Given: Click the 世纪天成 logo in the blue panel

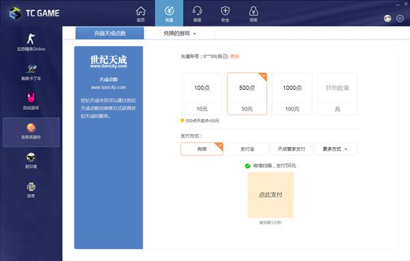Looking at the screenshot, I should coord(109,61).
